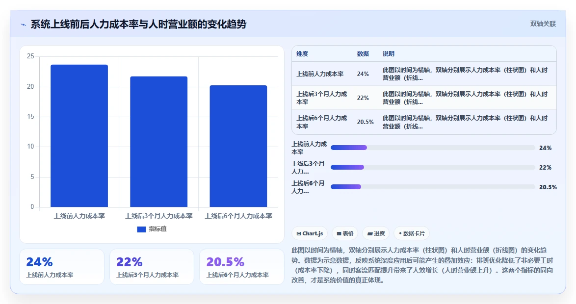
Task: Click the 上线前人力成本率 bar in the chart
Action: tap(79, 136)
